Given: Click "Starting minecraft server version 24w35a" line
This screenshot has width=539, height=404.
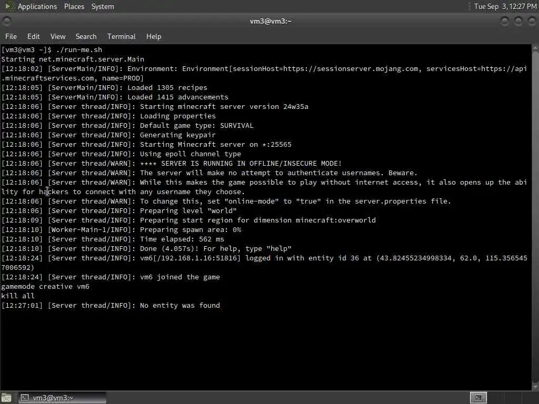Looking at the screenshot, I should click(155, 106).
